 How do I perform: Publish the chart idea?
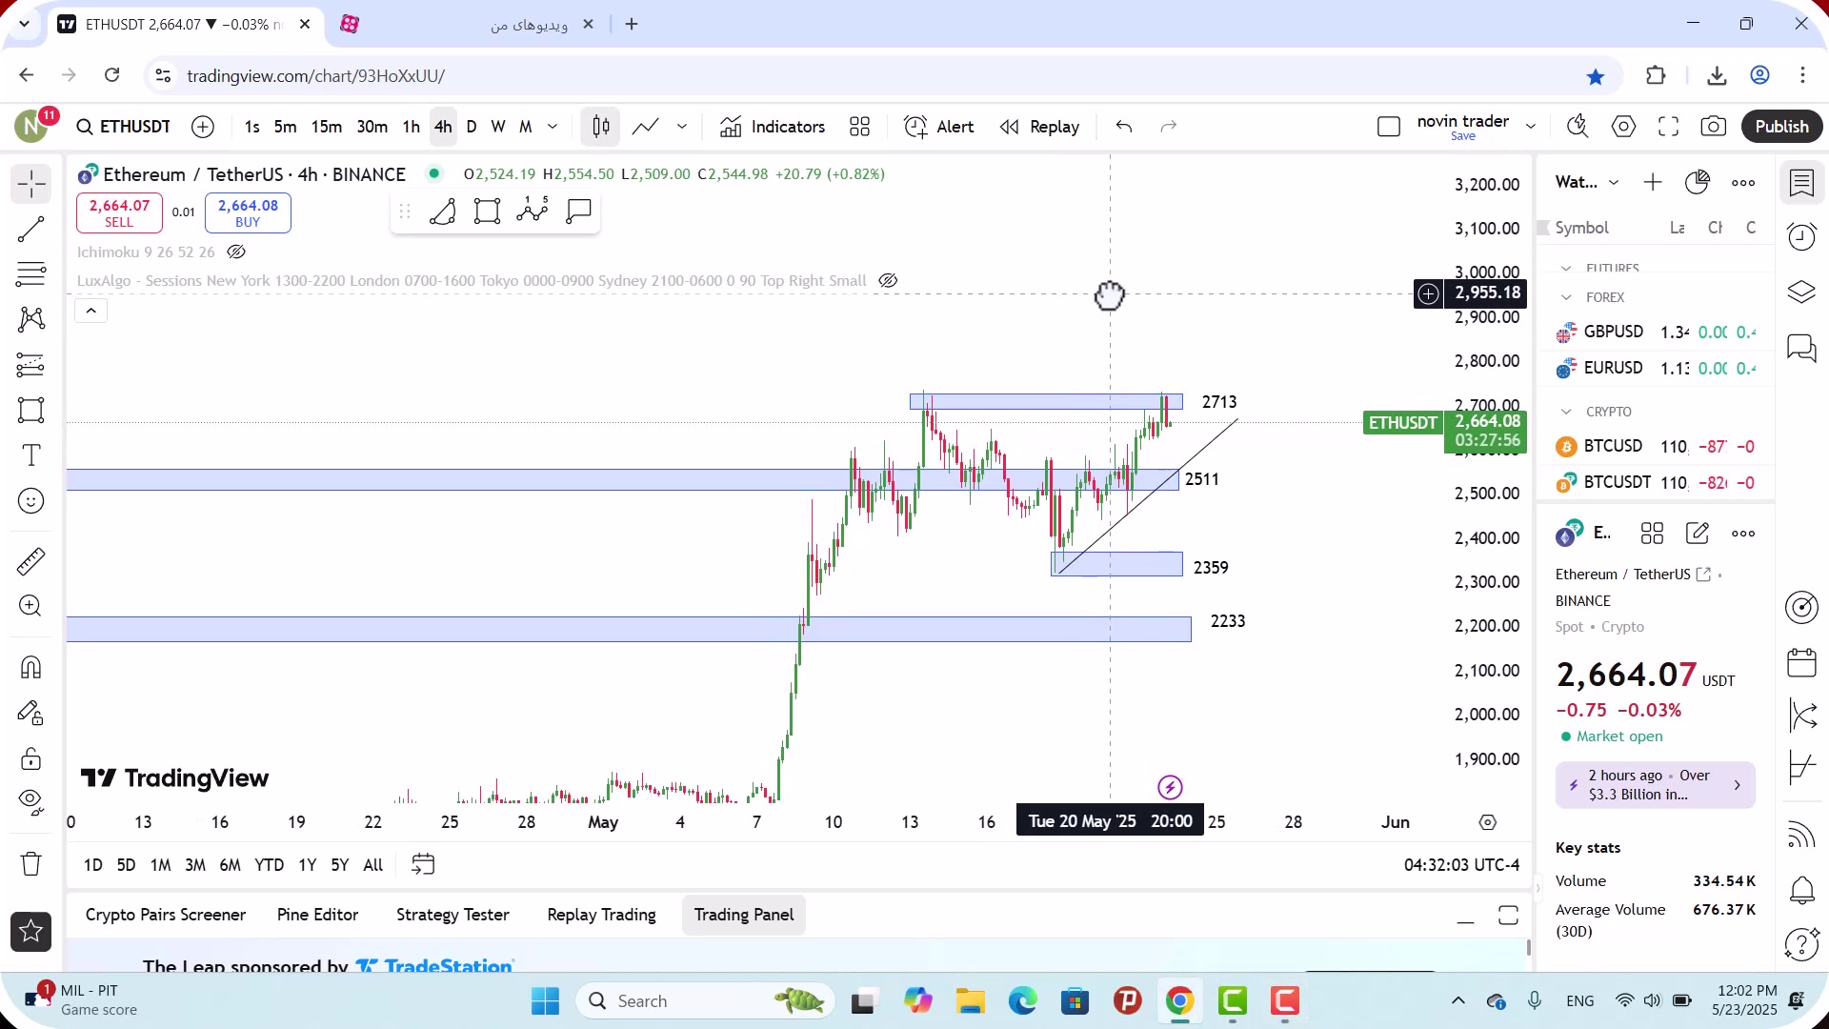[x=1781, y=127]
